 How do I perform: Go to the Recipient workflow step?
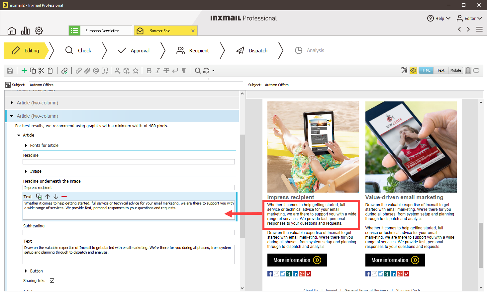pyautogui.click(x=193, y=50)
